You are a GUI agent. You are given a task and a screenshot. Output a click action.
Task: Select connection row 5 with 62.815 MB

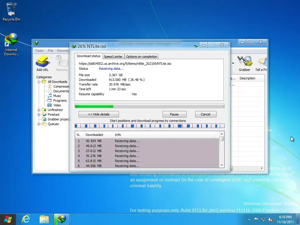(x=147, y=161)
